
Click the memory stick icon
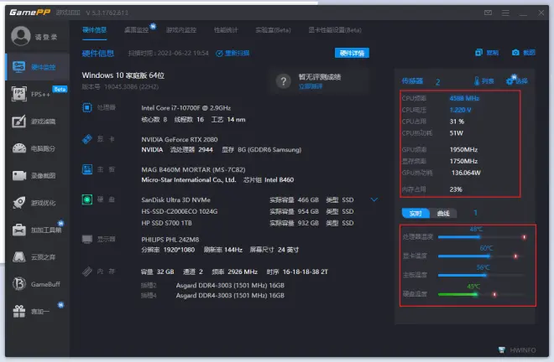87,271
